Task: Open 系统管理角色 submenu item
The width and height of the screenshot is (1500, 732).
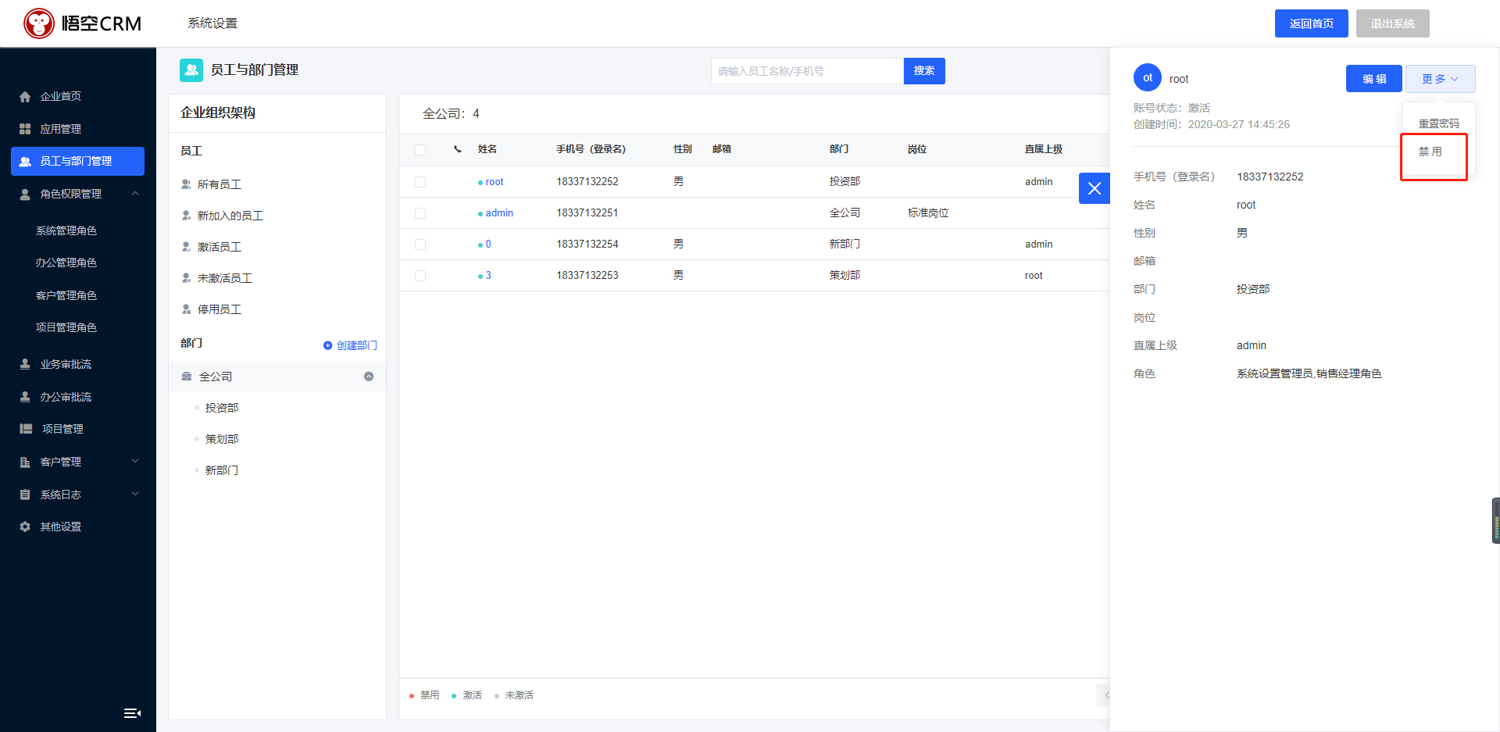Action: pyautogui.click(x=66, y=230)
